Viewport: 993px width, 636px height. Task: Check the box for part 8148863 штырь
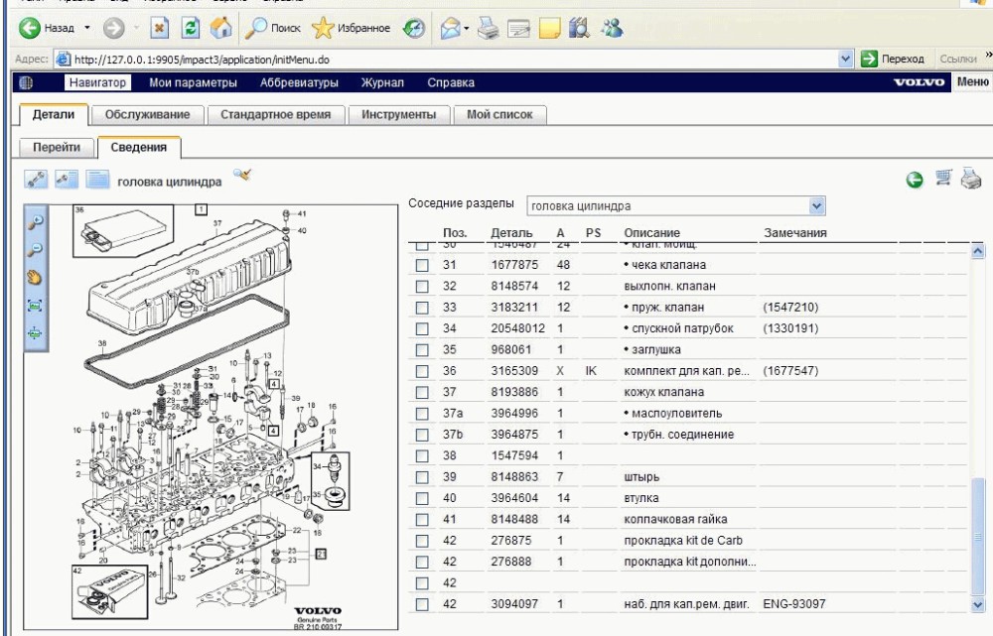[422, 478]
